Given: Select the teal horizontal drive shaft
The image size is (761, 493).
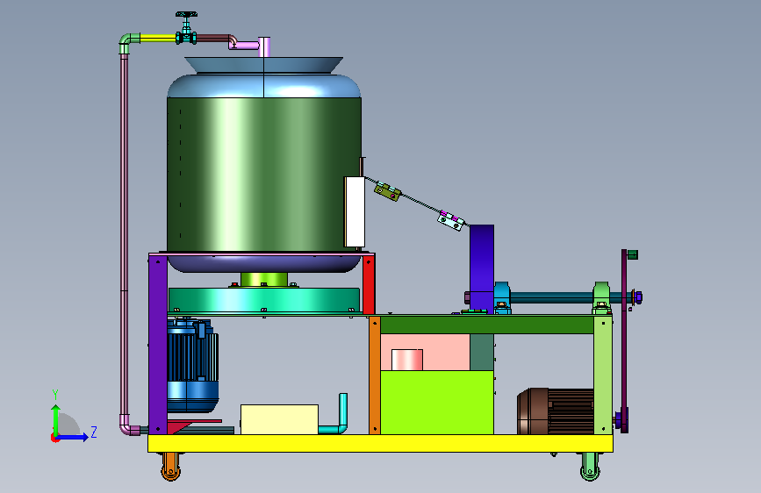Looking at the screenshot, I should click(551, 297).
